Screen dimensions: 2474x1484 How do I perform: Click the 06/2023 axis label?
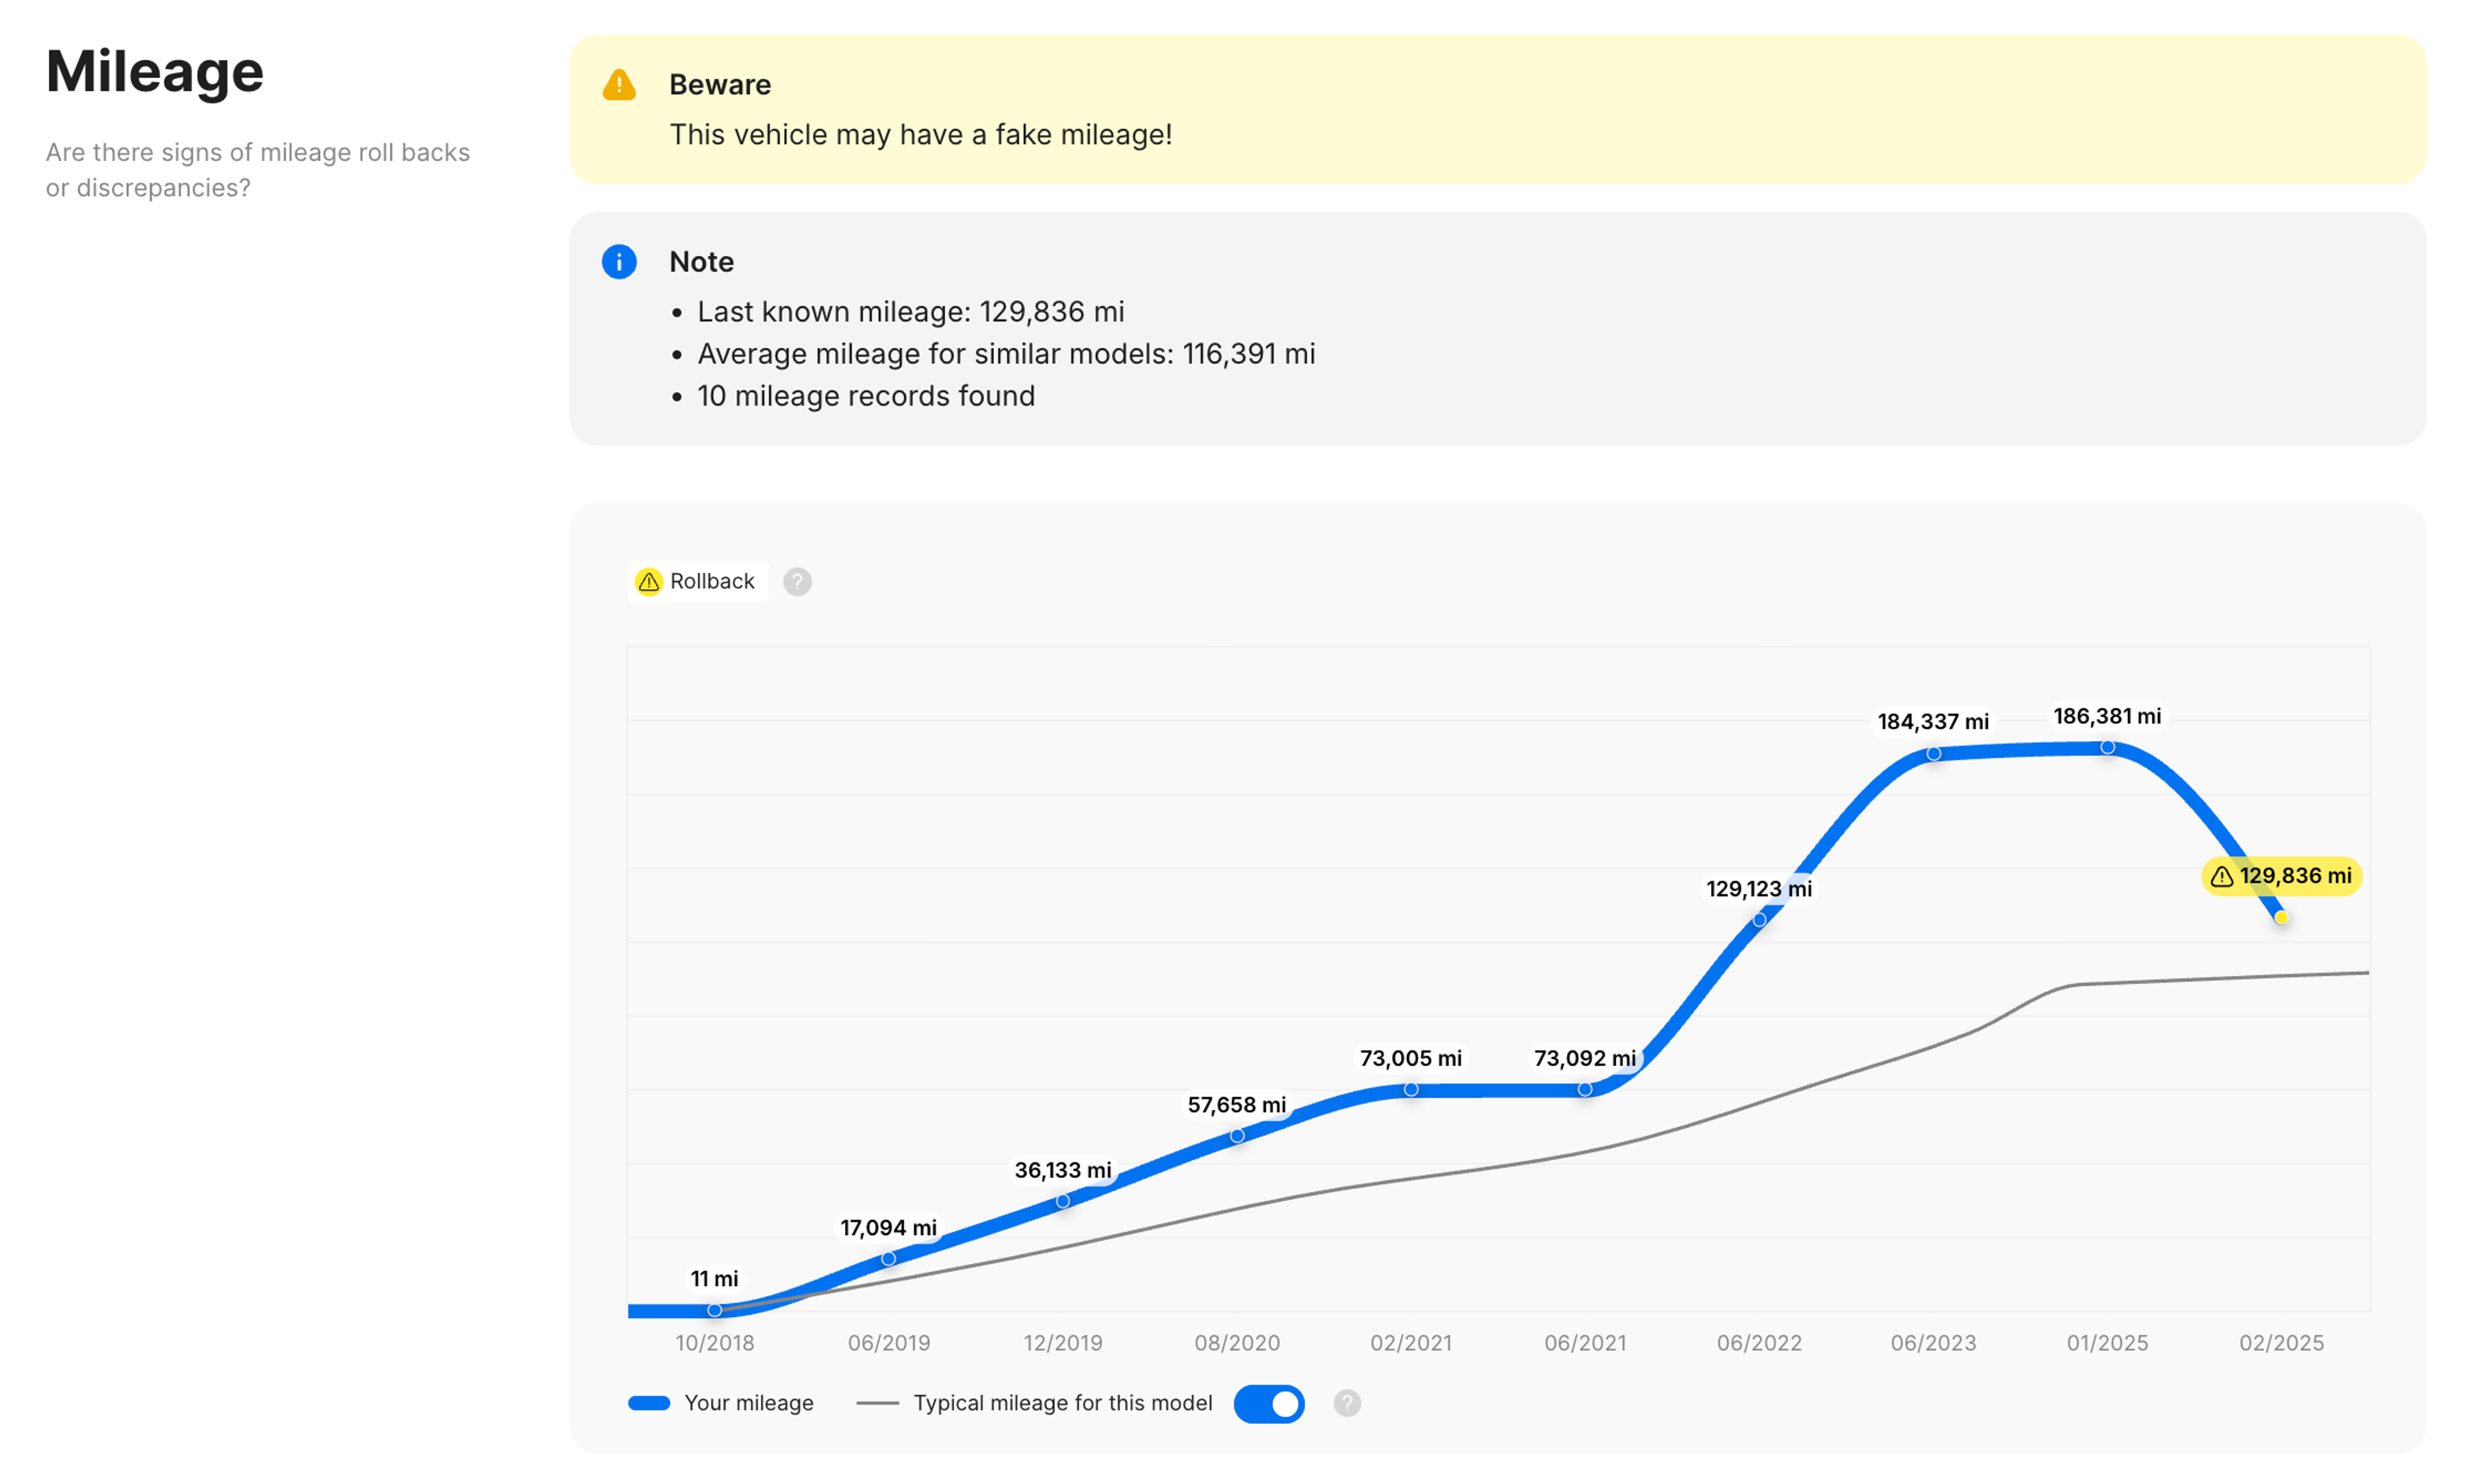pyautogui.click(x=1933, y=1343)
